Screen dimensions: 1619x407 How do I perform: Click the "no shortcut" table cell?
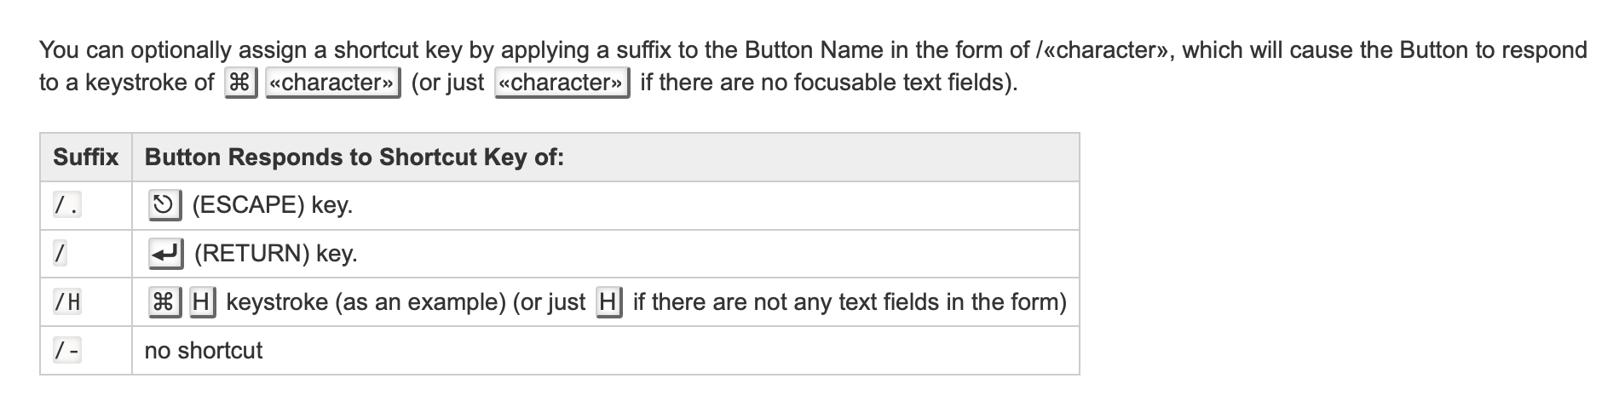coord(606,351)
